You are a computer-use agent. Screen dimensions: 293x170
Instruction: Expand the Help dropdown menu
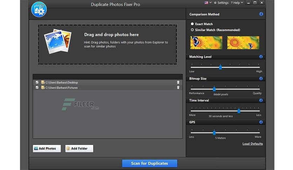237,2
